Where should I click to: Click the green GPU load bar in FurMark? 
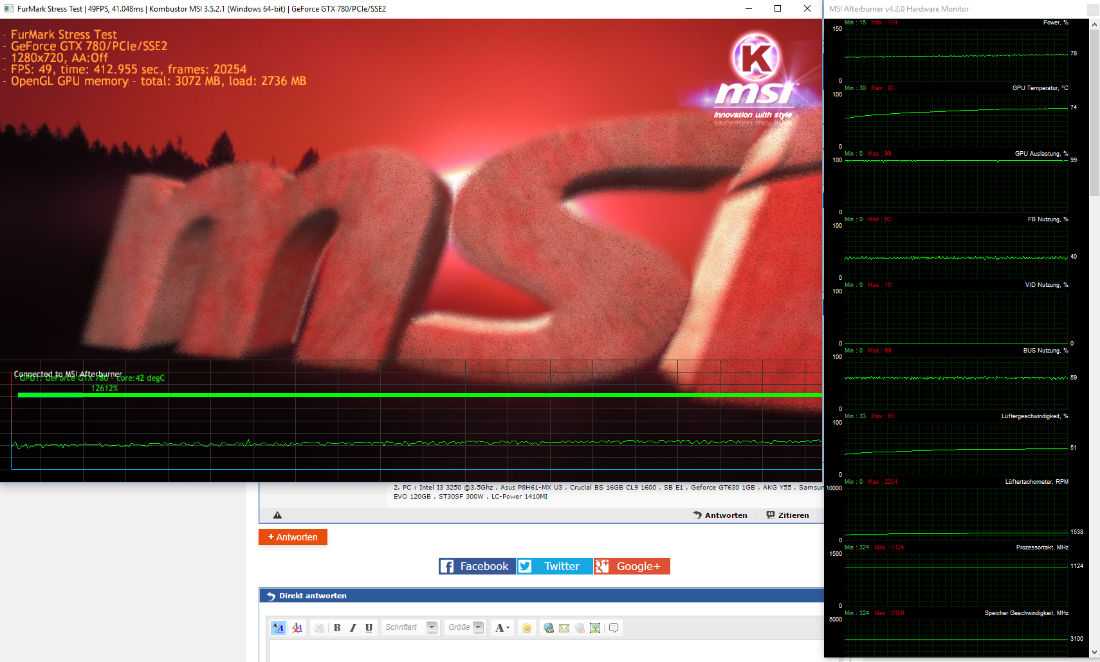pyautogui.click(x=419, y=395)
